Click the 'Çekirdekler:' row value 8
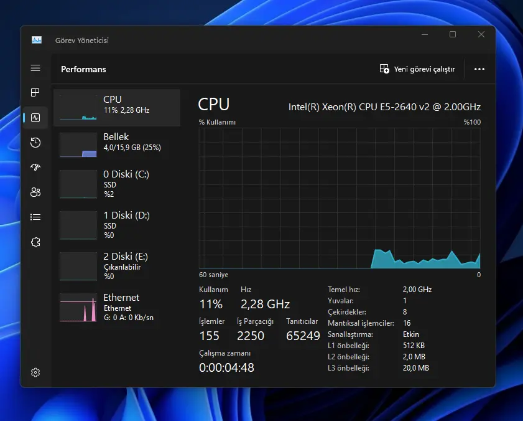523x421 pixels. 405,312
